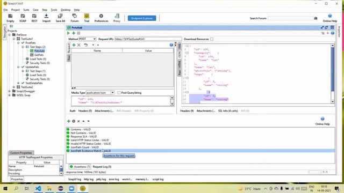The image size is (344, 193).
Task: Open the request Headers (0) tab
Action: click(85, 111)
